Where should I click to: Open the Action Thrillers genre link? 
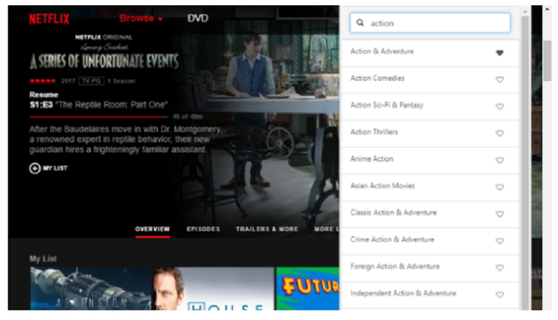pyautogui.click(x=374, y=132)
